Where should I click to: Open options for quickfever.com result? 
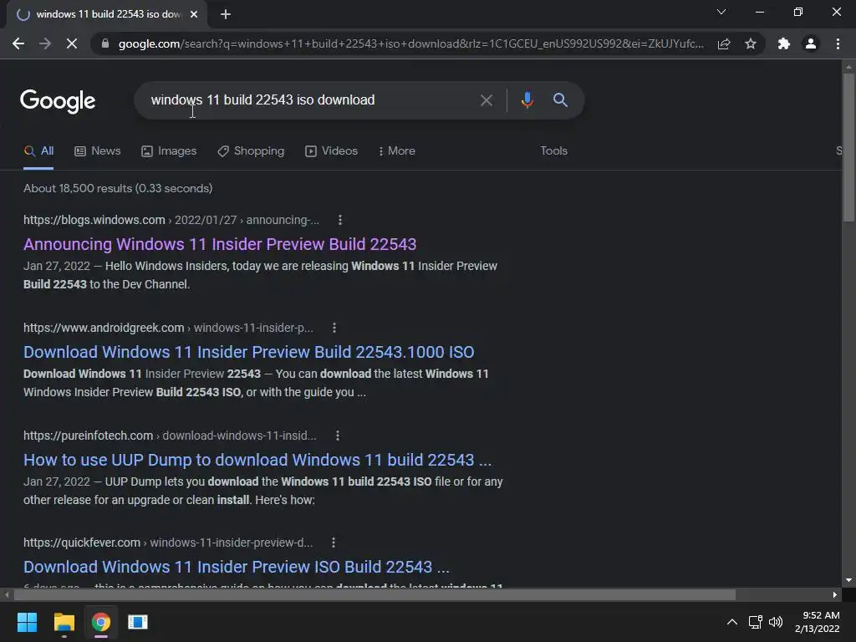[x=333, y=543]
